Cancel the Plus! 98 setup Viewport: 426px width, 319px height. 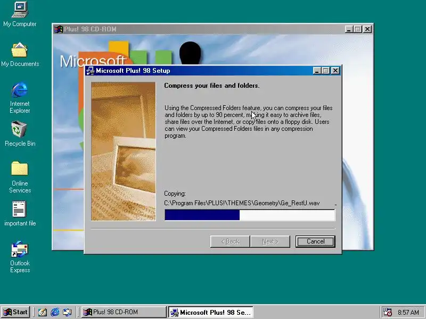click(315, 241)
